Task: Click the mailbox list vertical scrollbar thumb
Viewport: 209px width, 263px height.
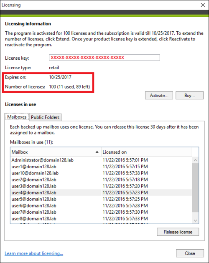Action: pos(195,187)
